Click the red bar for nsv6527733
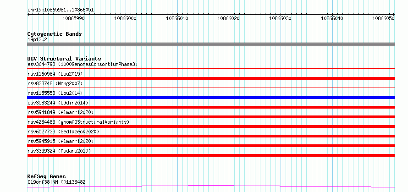This screenshot has width=408, height=192. (x=211, y=136)
